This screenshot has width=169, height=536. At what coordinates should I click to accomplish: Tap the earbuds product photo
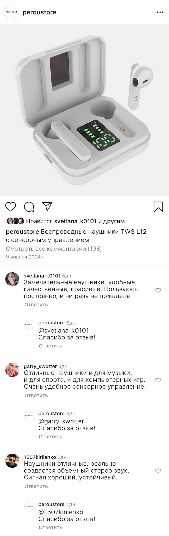tap(84, 110)
